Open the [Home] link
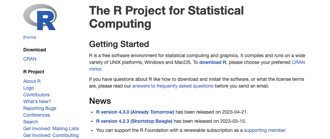 coord(30,37)
